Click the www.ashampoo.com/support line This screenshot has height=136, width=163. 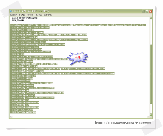click(38, 93)
